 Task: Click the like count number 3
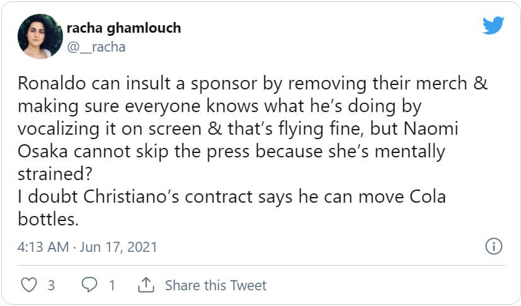pos(51,285)
